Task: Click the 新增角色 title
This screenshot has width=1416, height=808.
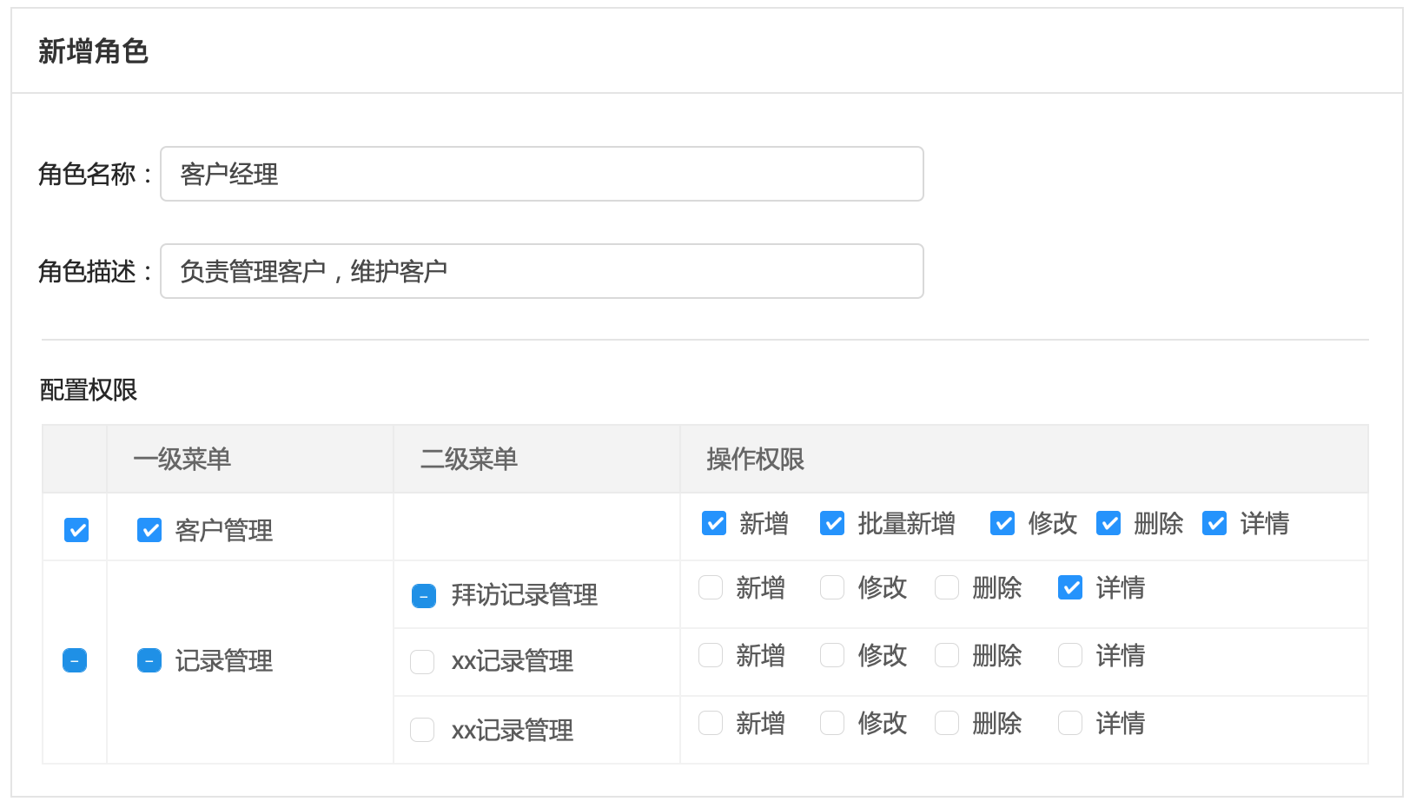Action: 93,51
